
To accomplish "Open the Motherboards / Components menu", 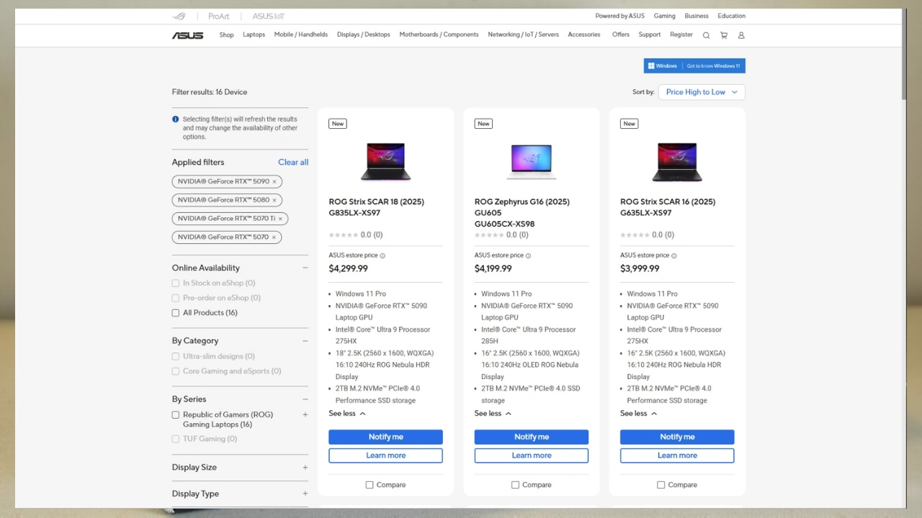I will (x=439, y=35).
